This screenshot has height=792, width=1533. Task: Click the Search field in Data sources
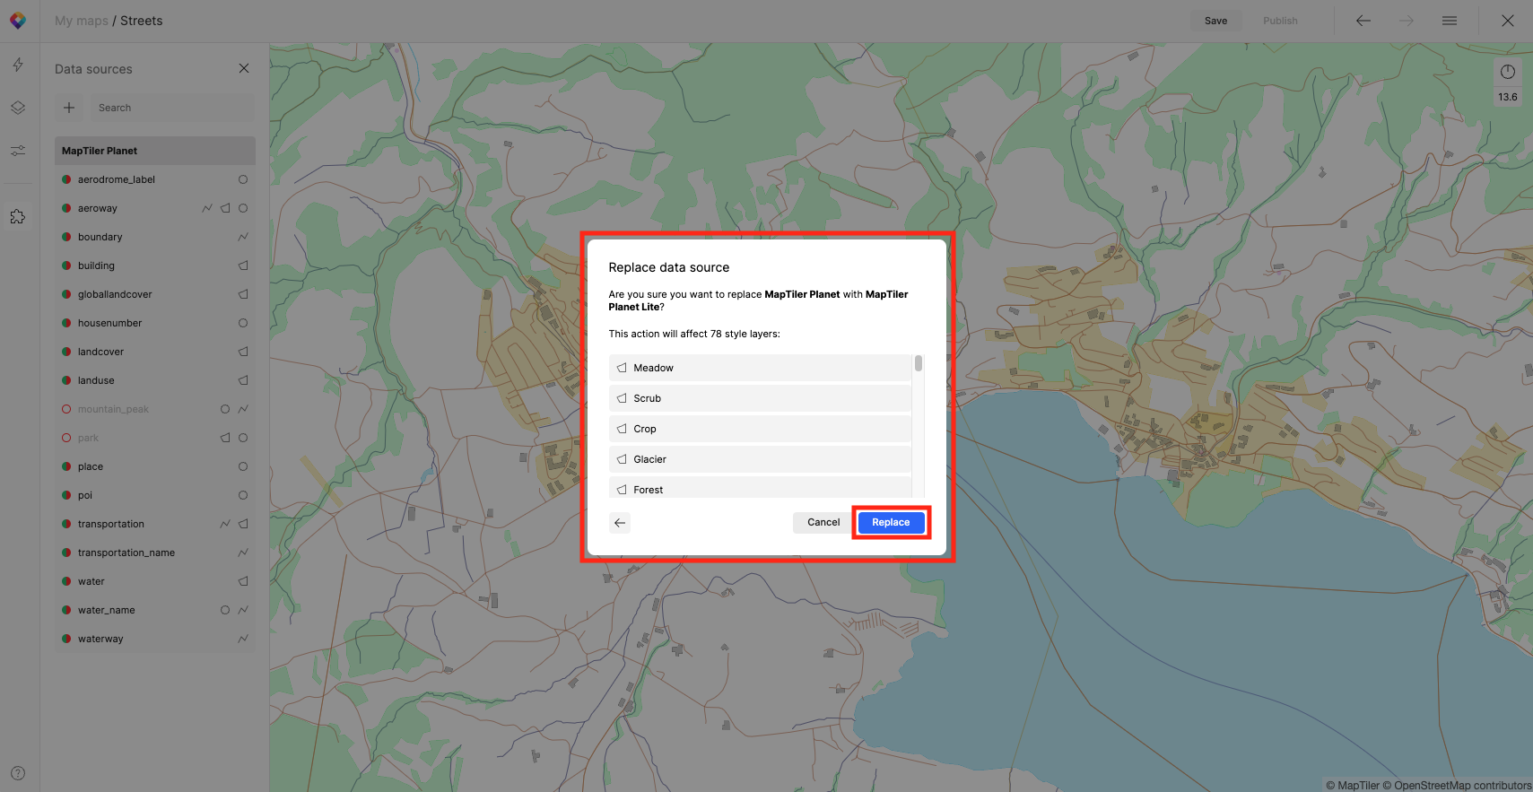[x=170, y=108]
